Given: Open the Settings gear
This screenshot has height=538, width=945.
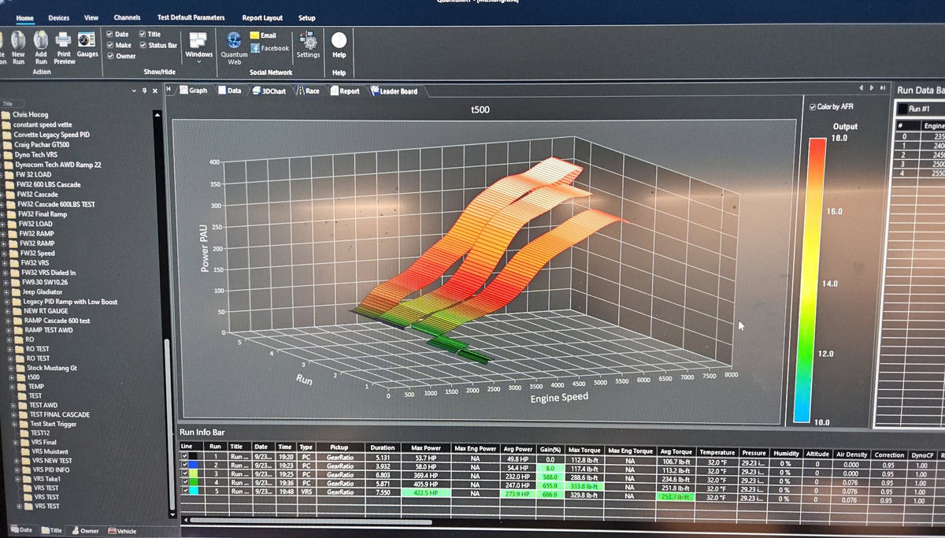Looking at the screenshot, I should (x=309, y=44).
